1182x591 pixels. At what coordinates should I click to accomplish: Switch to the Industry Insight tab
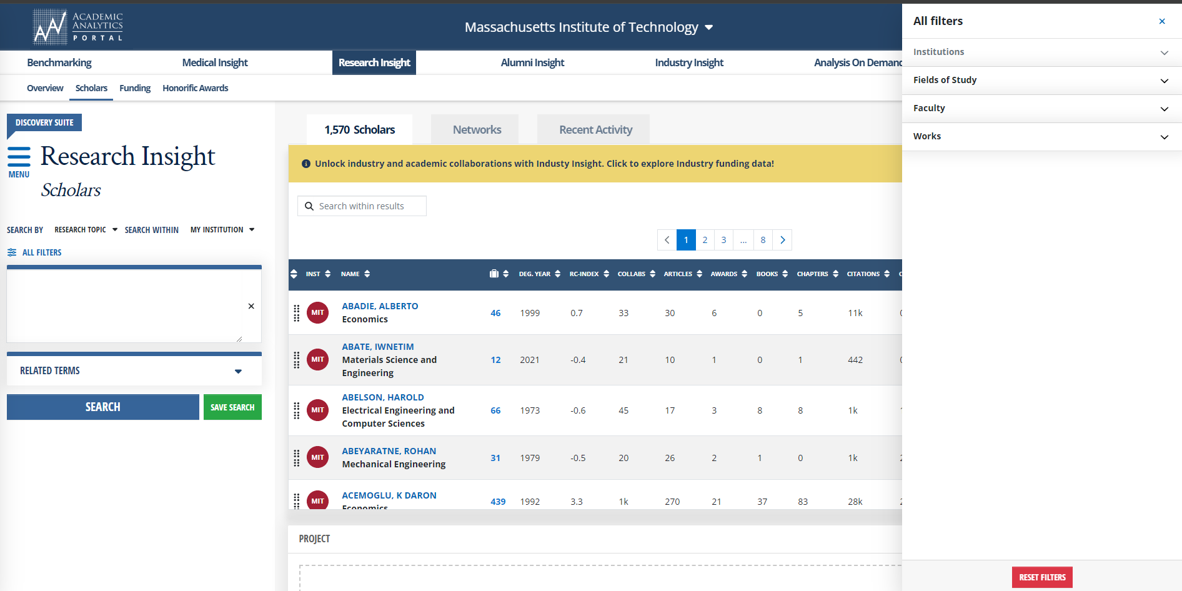[x=689, y=62]
